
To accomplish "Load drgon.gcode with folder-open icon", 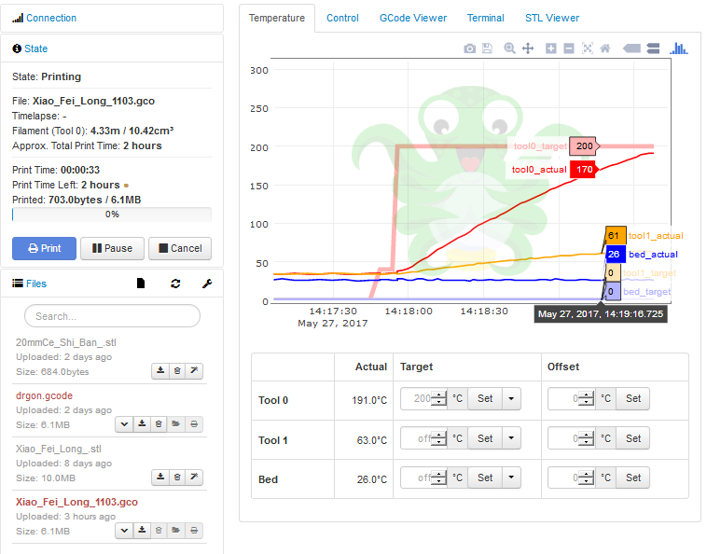I will 176,424.
